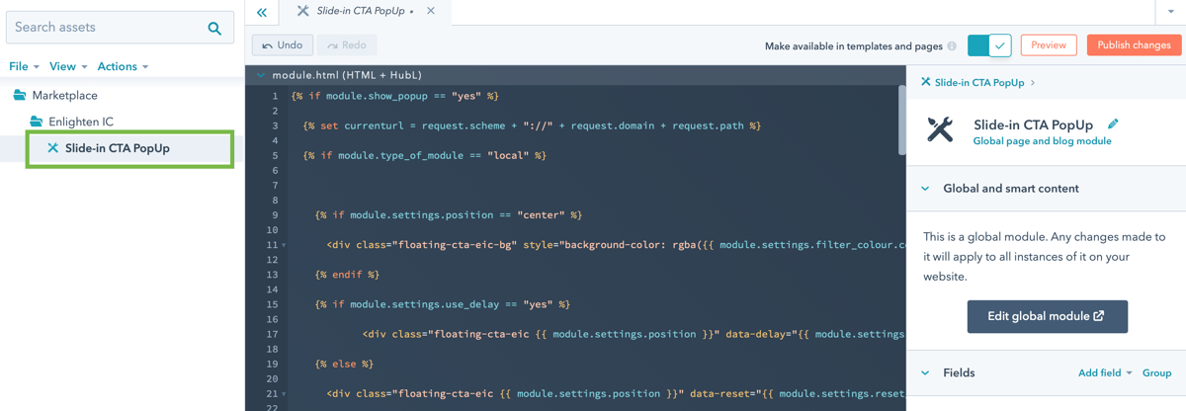This screenshot has width=1186, height=411.
Task: Toggle availability in templates and pages
Action: [x=989, y=45]
